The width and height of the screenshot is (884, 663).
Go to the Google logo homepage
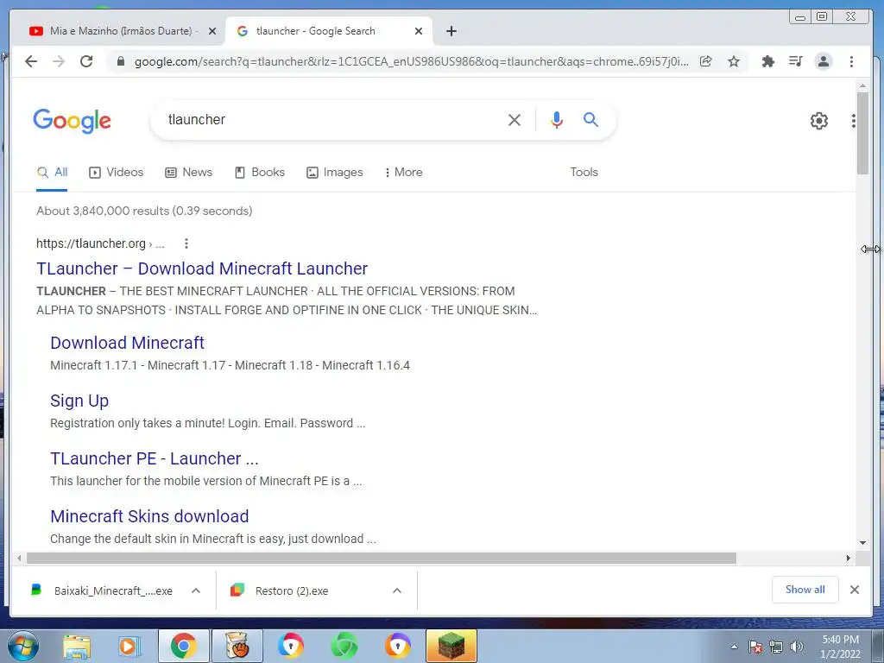pos(73,121)
